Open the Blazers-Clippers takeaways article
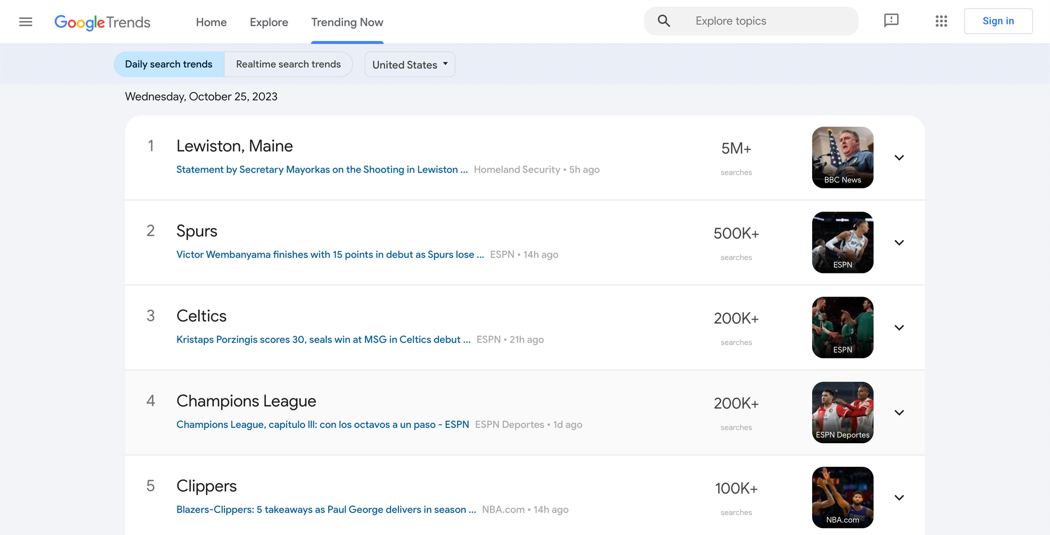The width and height of the screenshot is (1050, 535). coord(326,510)
